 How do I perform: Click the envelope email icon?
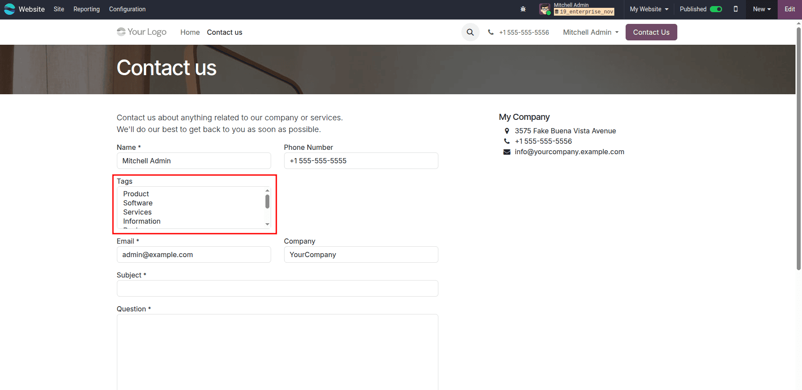pos(507,152)
